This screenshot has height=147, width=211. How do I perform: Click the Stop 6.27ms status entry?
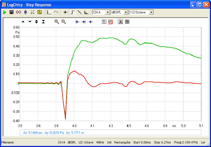[162, 143]
